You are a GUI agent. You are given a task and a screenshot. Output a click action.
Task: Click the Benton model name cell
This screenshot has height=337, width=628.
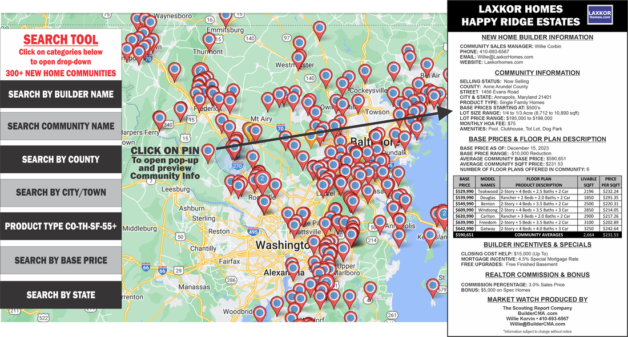click(488, 204)
